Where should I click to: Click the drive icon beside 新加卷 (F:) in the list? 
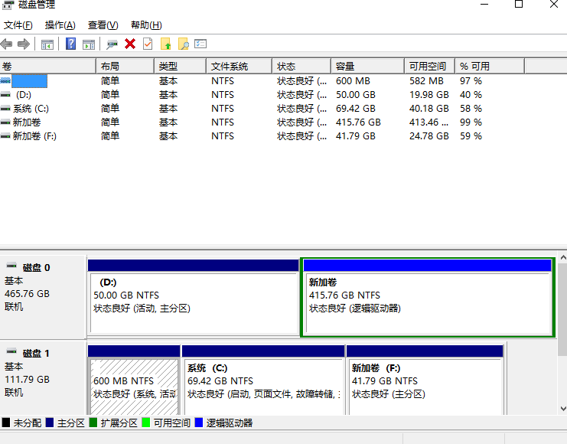point(5,136)
